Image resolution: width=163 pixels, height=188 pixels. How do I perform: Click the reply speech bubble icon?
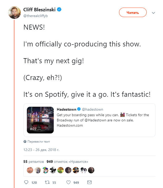point(26,182)
